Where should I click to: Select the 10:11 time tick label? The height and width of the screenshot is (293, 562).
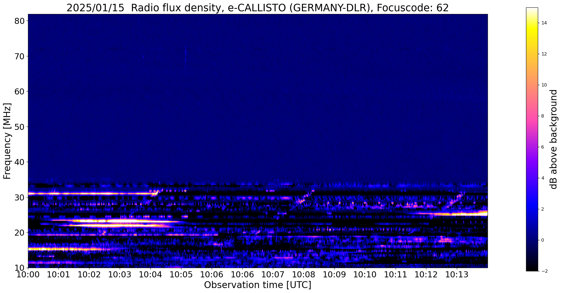[x=396, y=275]
